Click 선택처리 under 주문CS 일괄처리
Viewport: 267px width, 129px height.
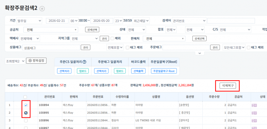tap(64, 71)
